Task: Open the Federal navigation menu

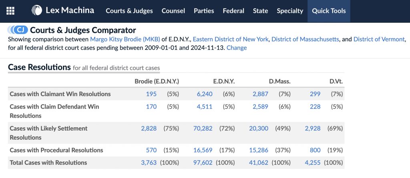Action: [x=233, y=11]
